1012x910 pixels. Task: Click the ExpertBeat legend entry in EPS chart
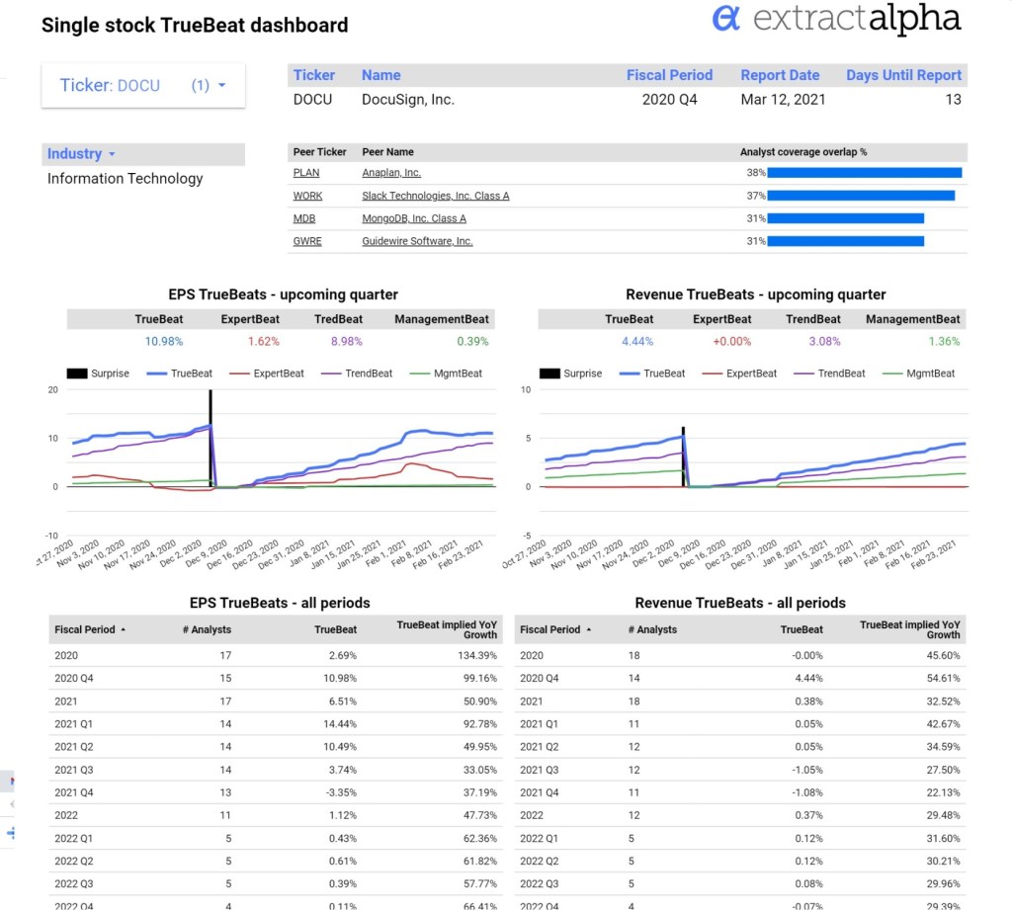pyautogui.click(x=267, y=373)
